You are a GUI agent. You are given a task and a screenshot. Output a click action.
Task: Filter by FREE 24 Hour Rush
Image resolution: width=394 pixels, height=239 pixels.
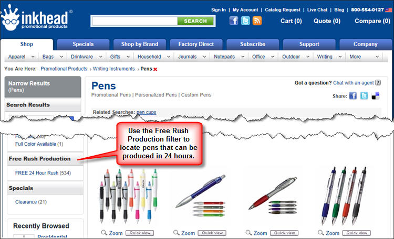[x=43, y=173]
